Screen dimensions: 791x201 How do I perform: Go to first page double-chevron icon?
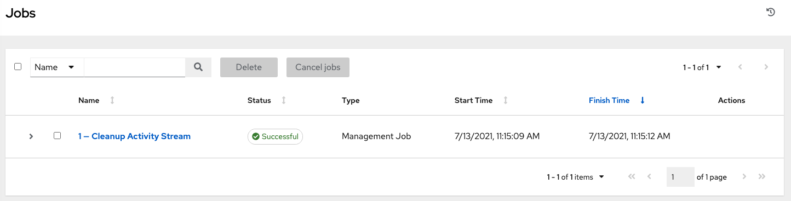pyautogui.click(x=632, y=177)
